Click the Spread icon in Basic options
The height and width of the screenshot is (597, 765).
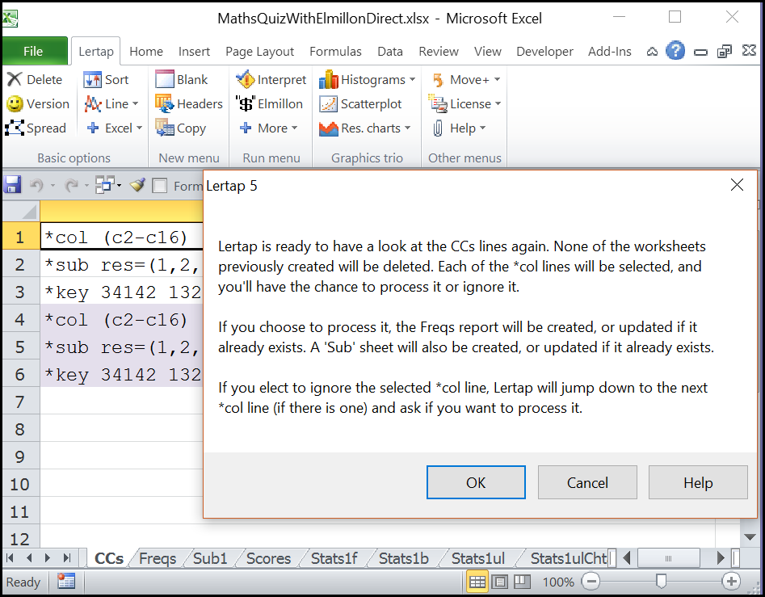pos(15,128)
